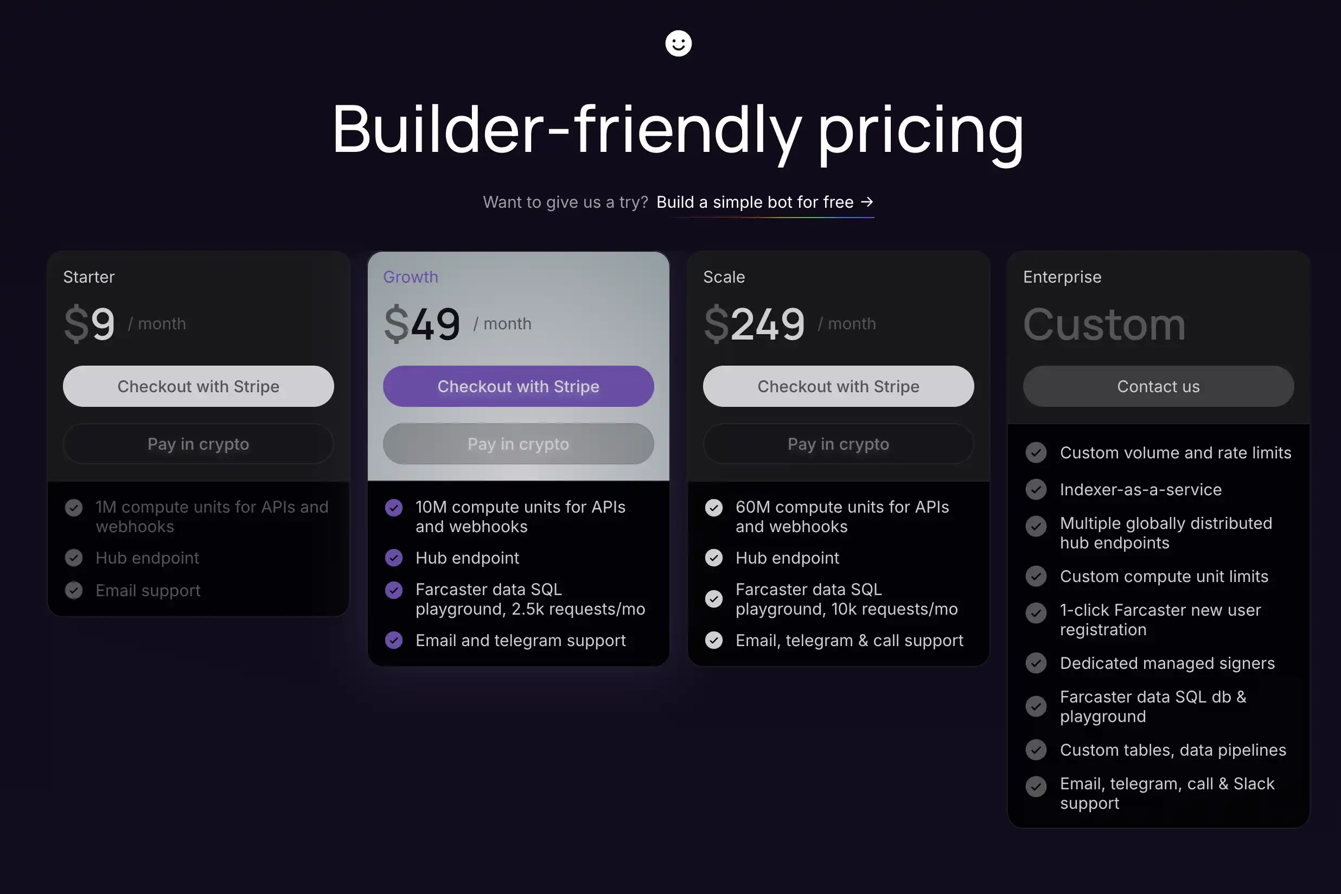1341x894 pixels.
Task: Click the Stripe checkout icon on Starter
Action: [x=197, y=386]
